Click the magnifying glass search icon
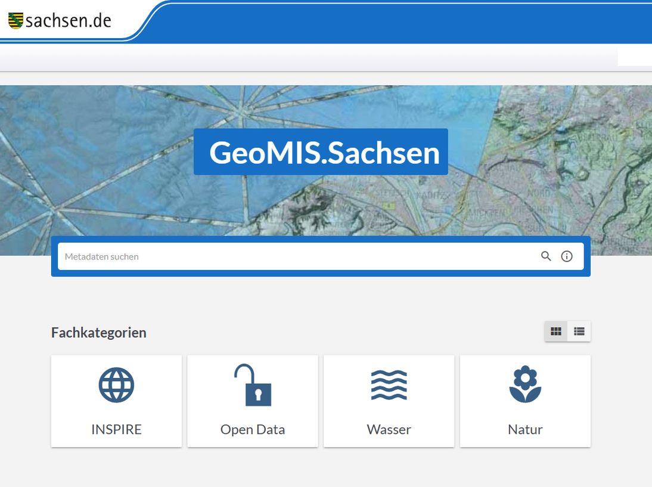 pos(546,256)
